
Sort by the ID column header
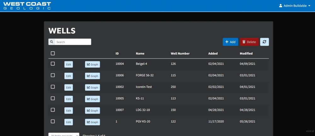(117, 54)
